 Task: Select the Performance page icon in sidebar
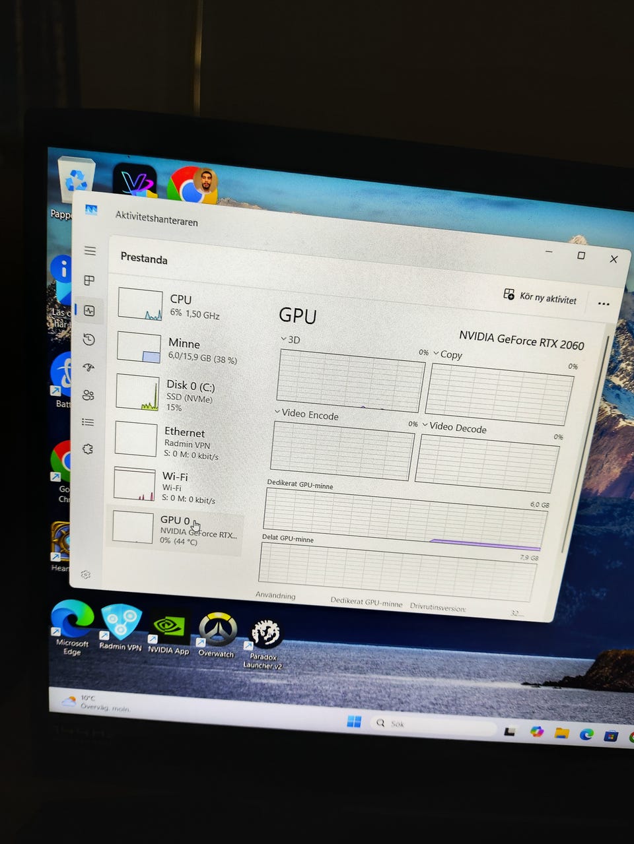pos(89,311)
